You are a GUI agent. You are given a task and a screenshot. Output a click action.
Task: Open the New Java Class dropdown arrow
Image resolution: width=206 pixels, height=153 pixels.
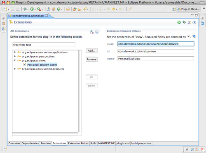pos(62,9)
